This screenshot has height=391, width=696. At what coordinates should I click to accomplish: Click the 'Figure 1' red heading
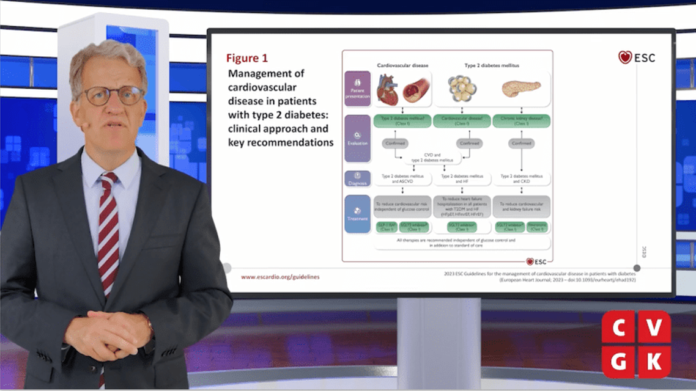(247, 59)
